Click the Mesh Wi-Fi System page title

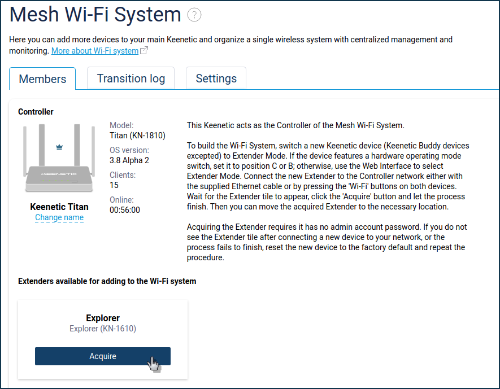point(95,15)
